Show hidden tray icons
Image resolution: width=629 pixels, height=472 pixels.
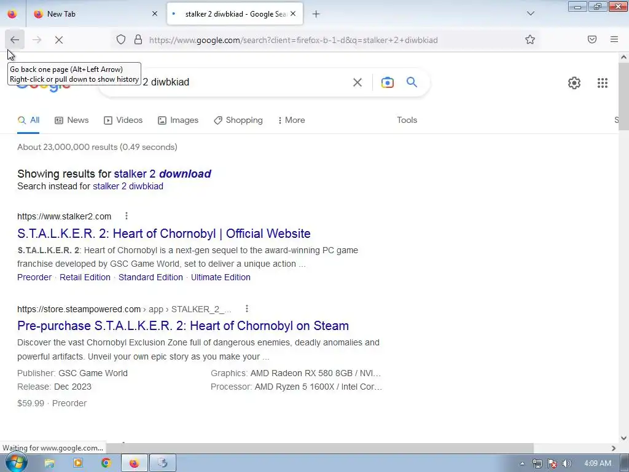(x=522, y=463)
